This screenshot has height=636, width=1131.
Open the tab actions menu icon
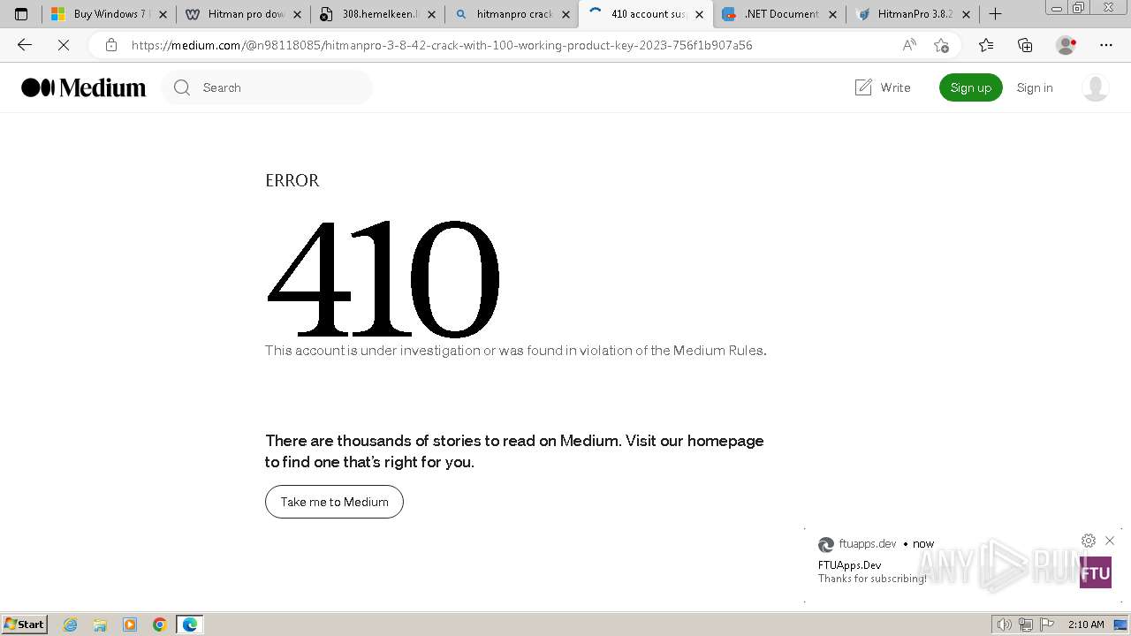tap(21, 14)
